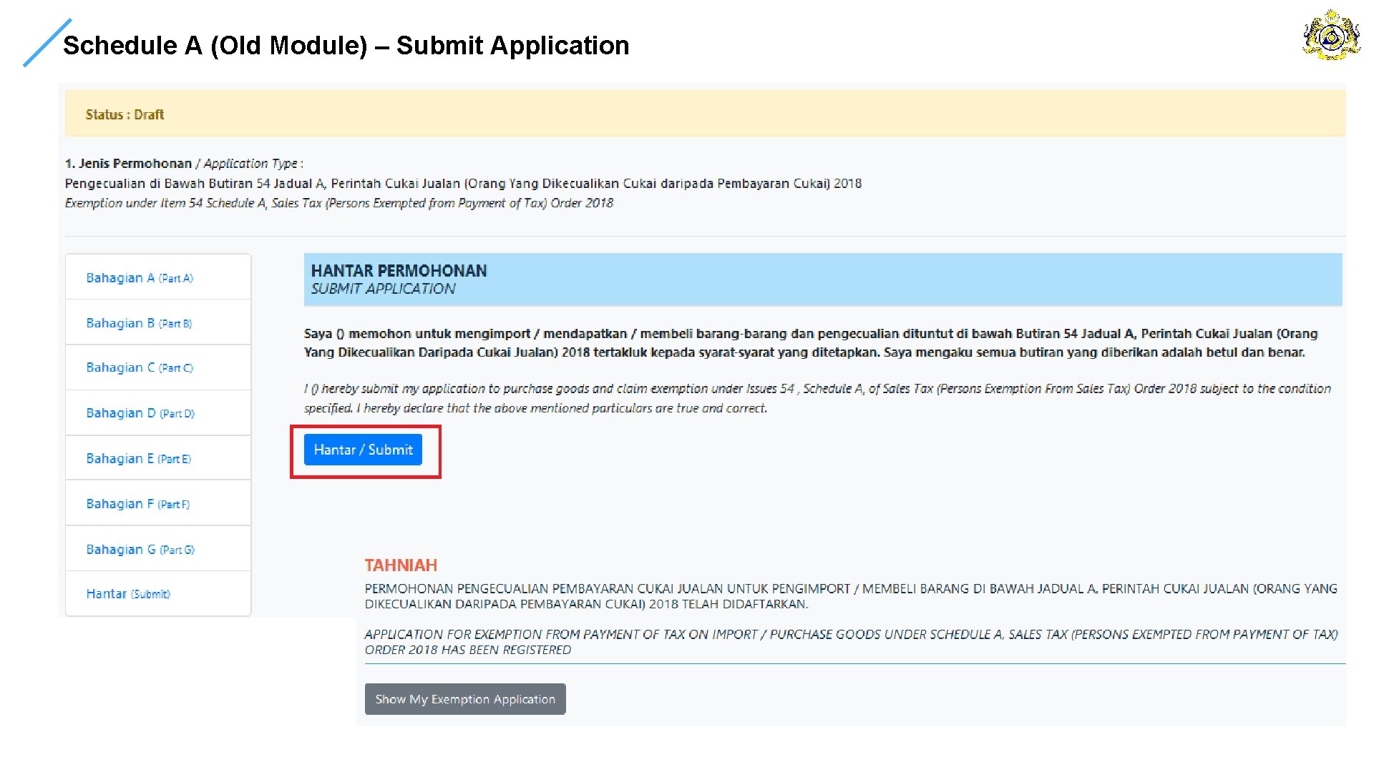
Task: Click the Malaysian customs crest logo
Action: point(1330,35)
